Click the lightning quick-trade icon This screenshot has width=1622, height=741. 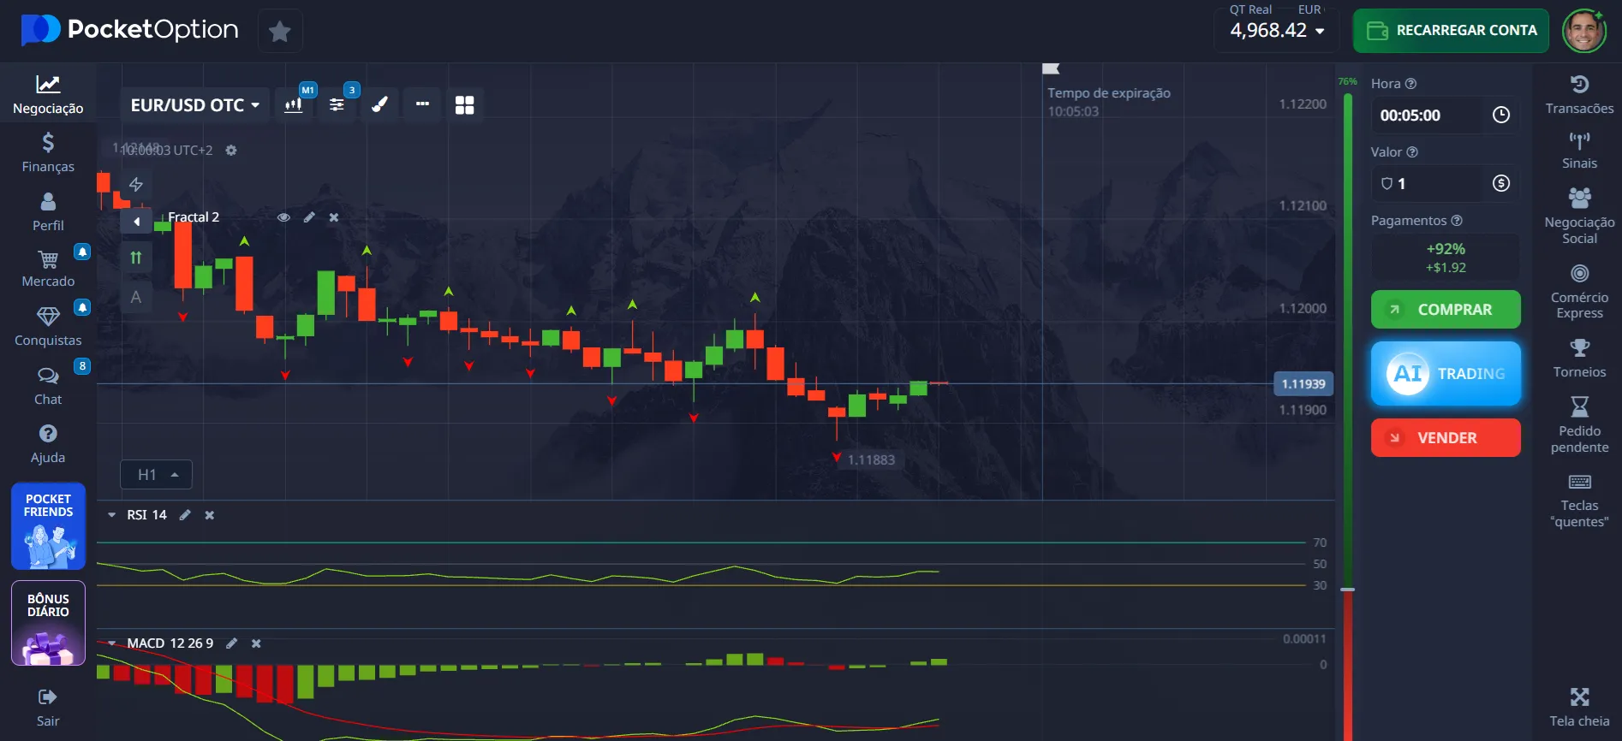136,184
